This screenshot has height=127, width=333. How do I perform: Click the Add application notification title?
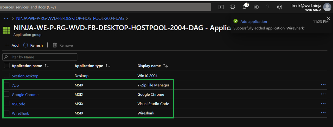coord(254,22)
